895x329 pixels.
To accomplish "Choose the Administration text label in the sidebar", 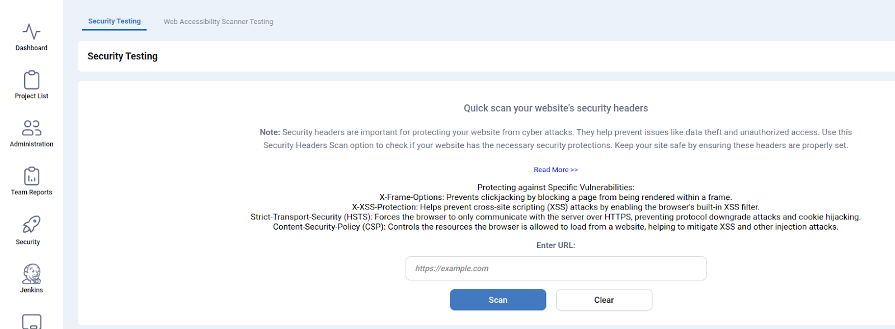I will [x=31, y=144].
